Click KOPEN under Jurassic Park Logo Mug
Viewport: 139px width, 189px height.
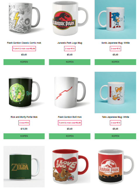[x=70, y=62]
